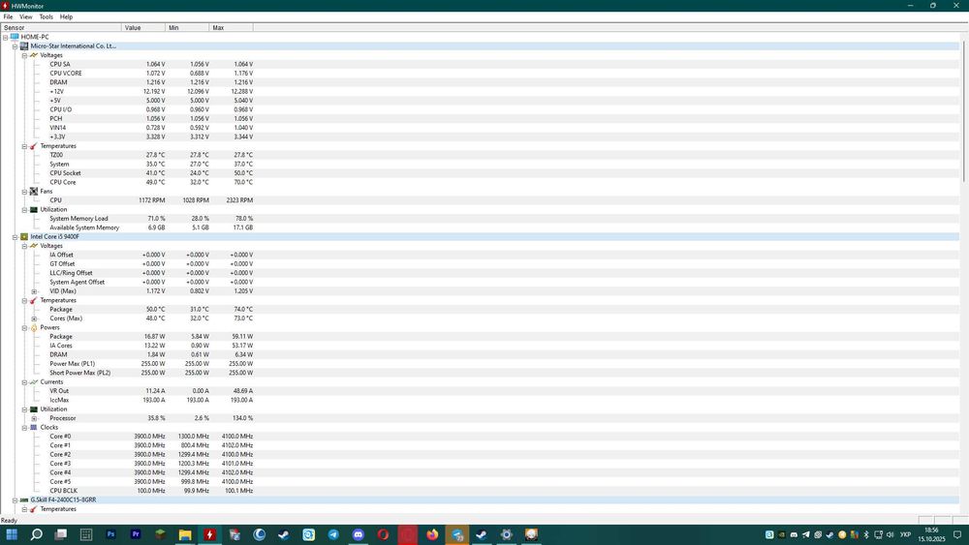Click the Bluetooth tray icon
This screenshot has height=545, width=969.
pos(866,534)
